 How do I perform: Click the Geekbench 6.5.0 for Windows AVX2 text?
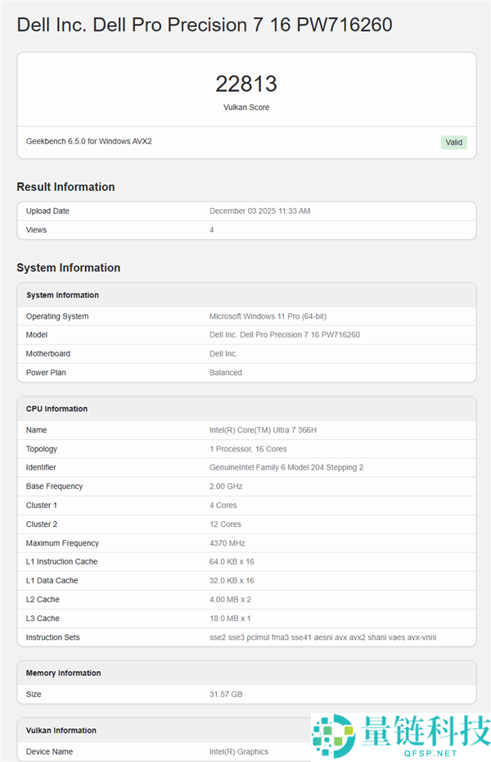88,141
